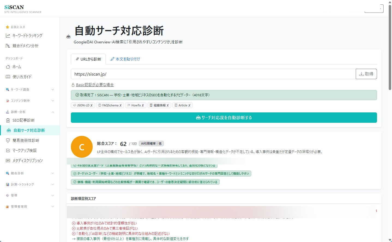The height and width of the screenshot is (242, 392).
Task: Expand the キーワード調査 section
Action: [x=30, y=89]
